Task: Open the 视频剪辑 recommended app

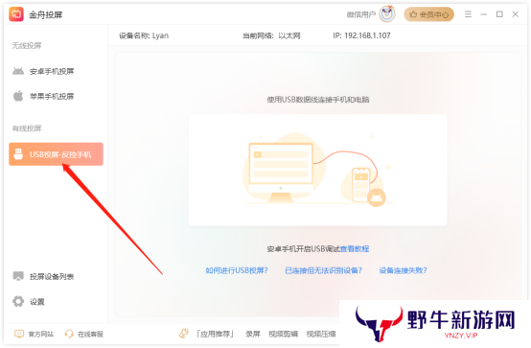Action: [x=283, y=335]
